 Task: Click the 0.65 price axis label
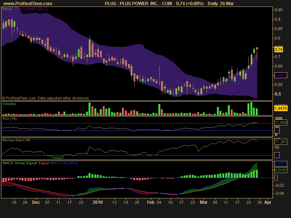pyautogui.click(x=278, y=66)
